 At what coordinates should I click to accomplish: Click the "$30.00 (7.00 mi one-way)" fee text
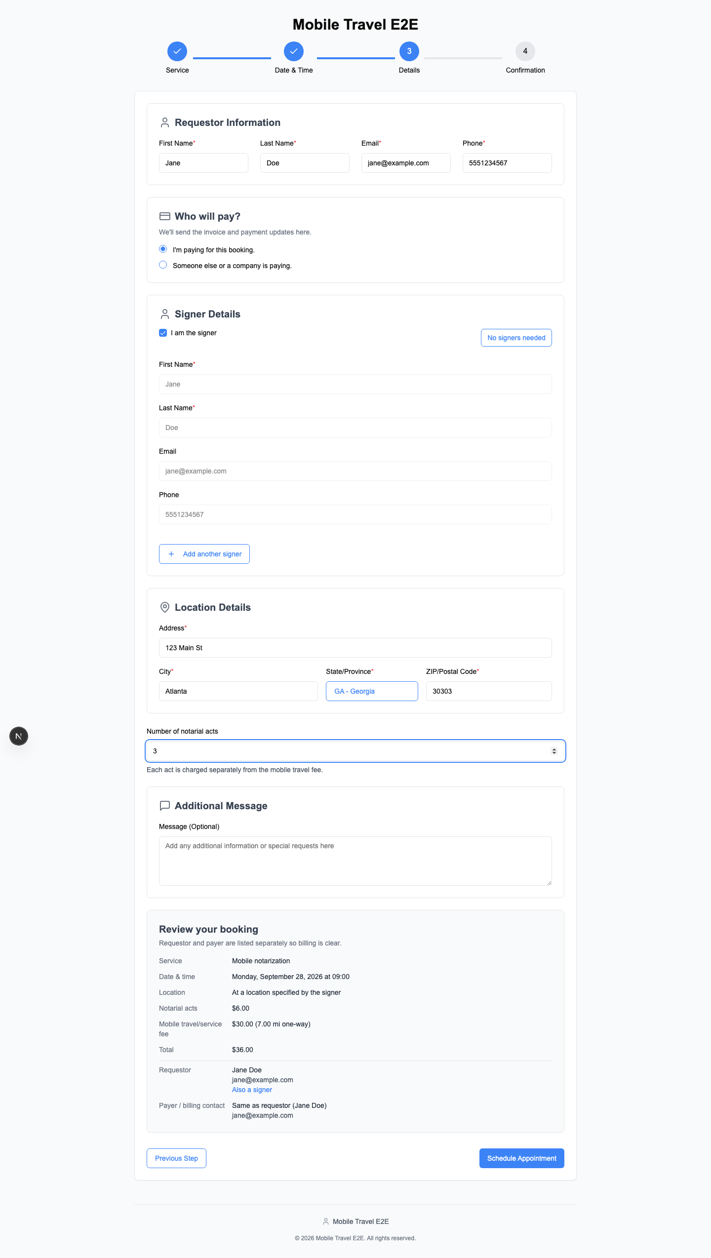point(271,1024)
